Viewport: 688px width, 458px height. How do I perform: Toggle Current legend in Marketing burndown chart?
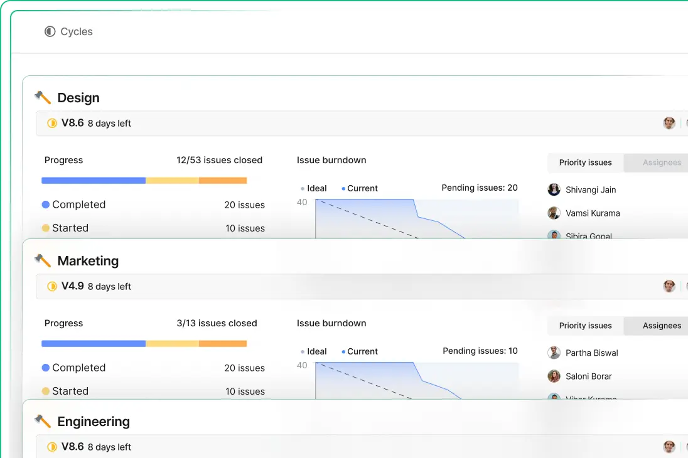pos(360,351)
